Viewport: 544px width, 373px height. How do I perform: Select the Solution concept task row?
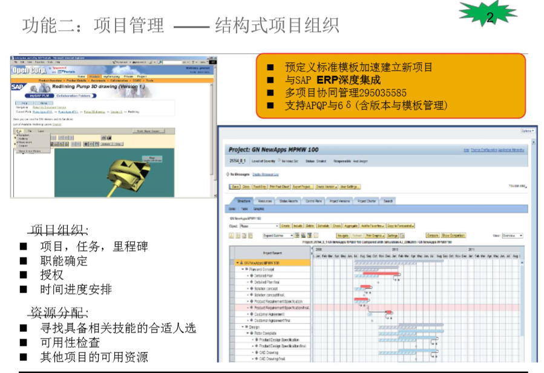pos(272,288)
